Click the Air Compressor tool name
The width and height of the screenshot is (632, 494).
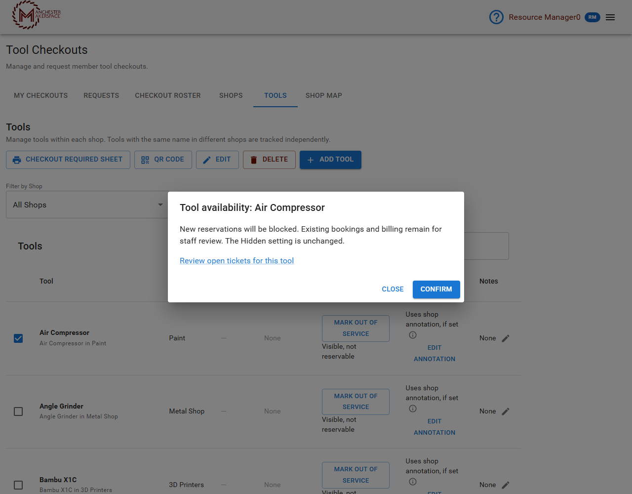(x=64, y=333)
